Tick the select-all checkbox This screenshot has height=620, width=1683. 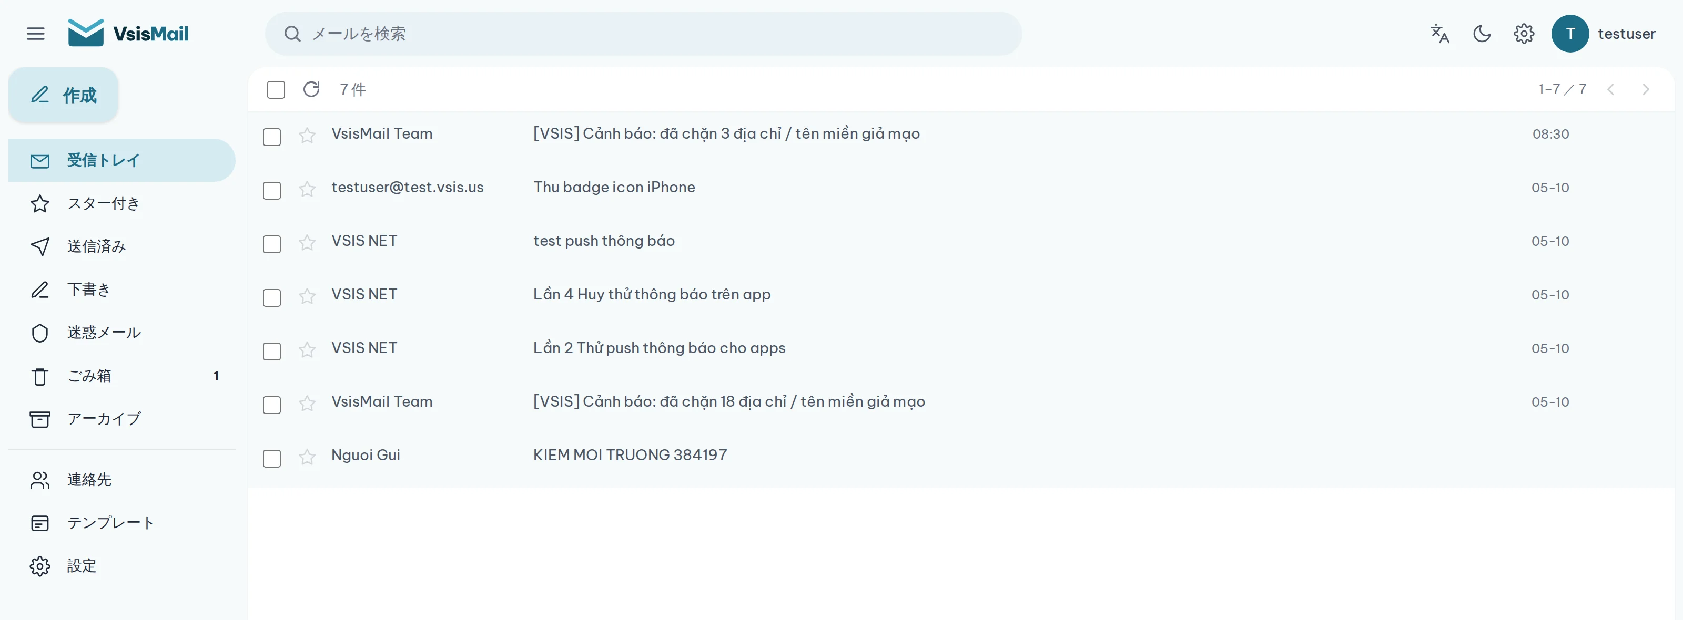(x=276, y=89)
